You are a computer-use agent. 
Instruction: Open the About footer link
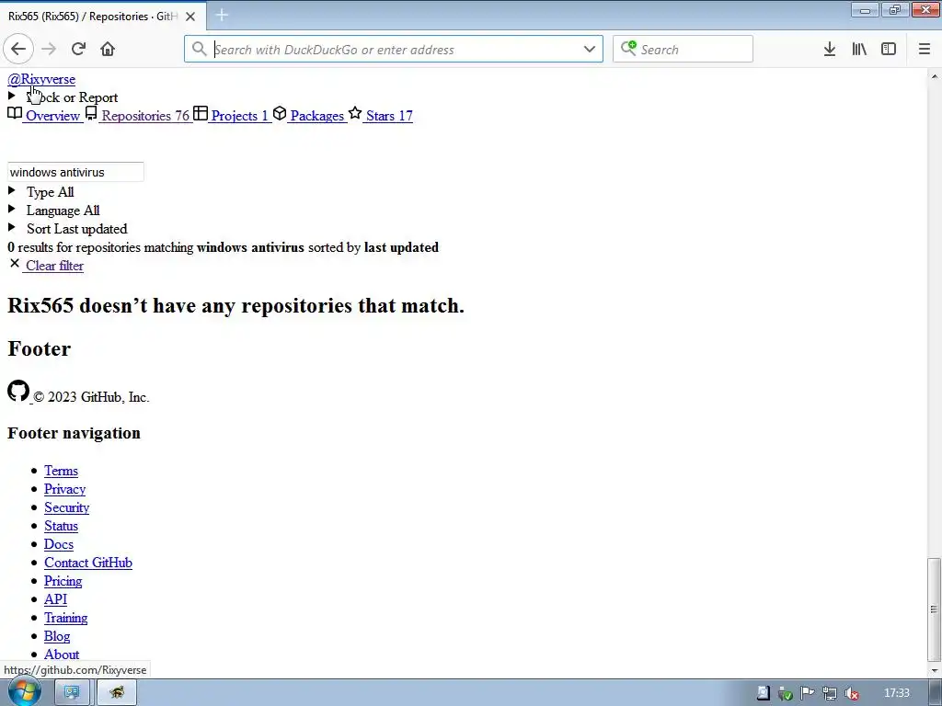click(62, 655)
